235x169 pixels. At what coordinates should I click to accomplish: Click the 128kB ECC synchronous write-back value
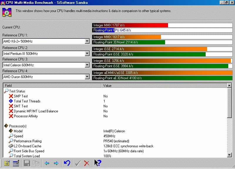tap(128, 146)
